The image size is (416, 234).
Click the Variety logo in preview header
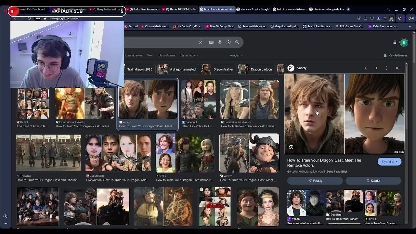[291, 68]
